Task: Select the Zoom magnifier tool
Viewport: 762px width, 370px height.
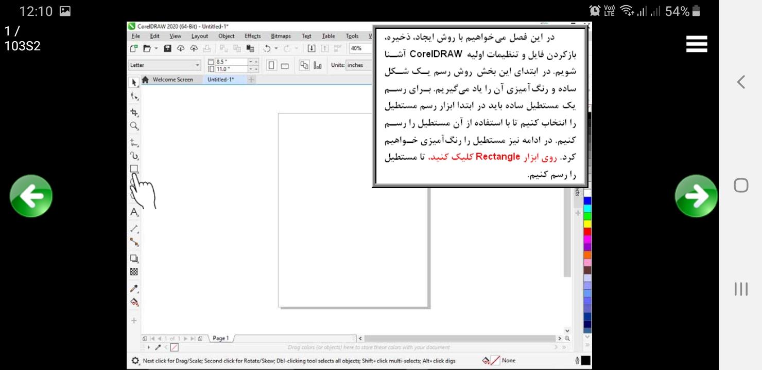Action: pos(134,126)
